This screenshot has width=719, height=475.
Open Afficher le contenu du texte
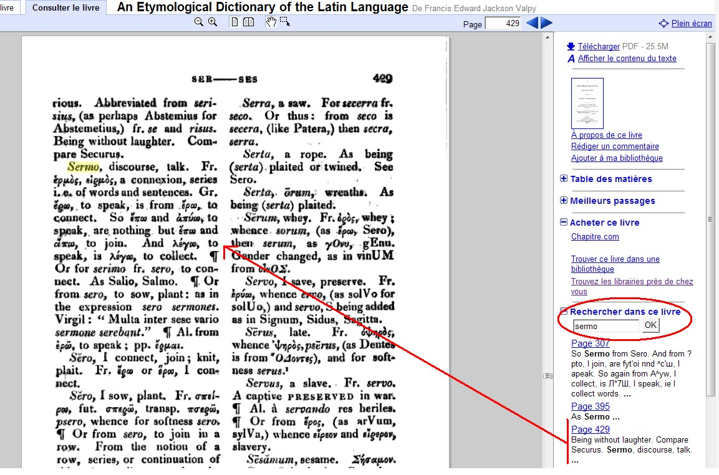627,58
